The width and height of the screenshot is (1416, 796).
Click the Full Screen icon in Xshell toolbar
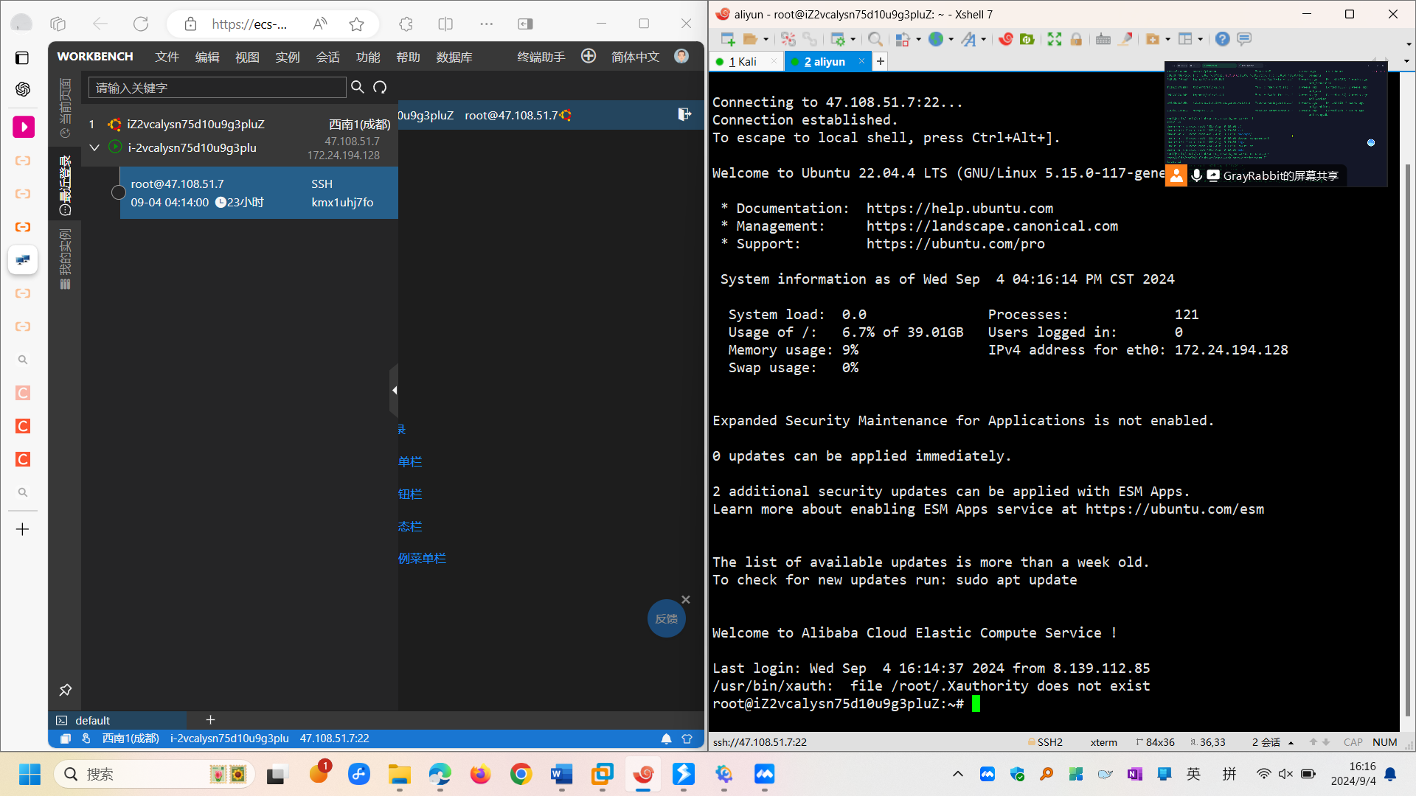[1055, 39]
